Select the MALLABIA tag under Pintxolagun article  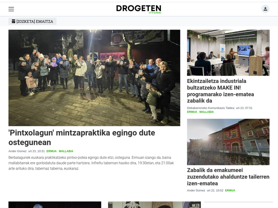[x=66, y=151]
